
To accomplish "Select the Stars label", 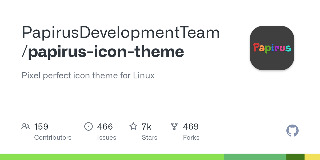I will pos(150,138).
